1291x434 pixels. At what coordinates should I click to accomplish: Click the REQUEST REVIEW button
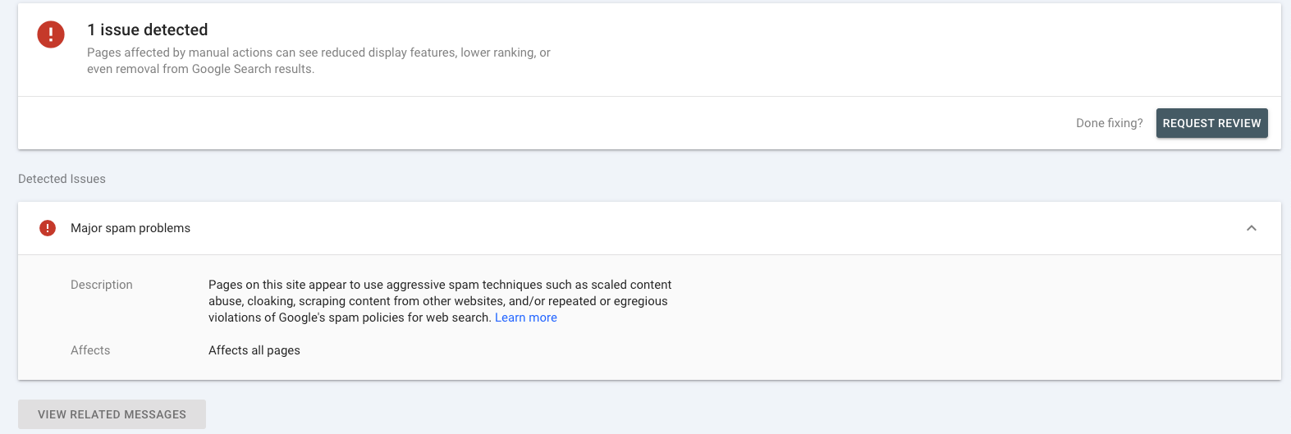pyautogui.click(x=1211, y=123)
